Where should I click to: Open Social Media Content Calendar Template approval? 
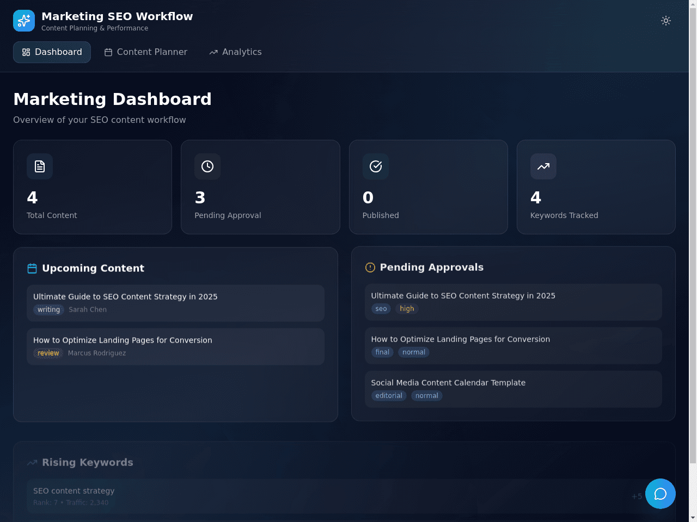click(x=513, y=389)
